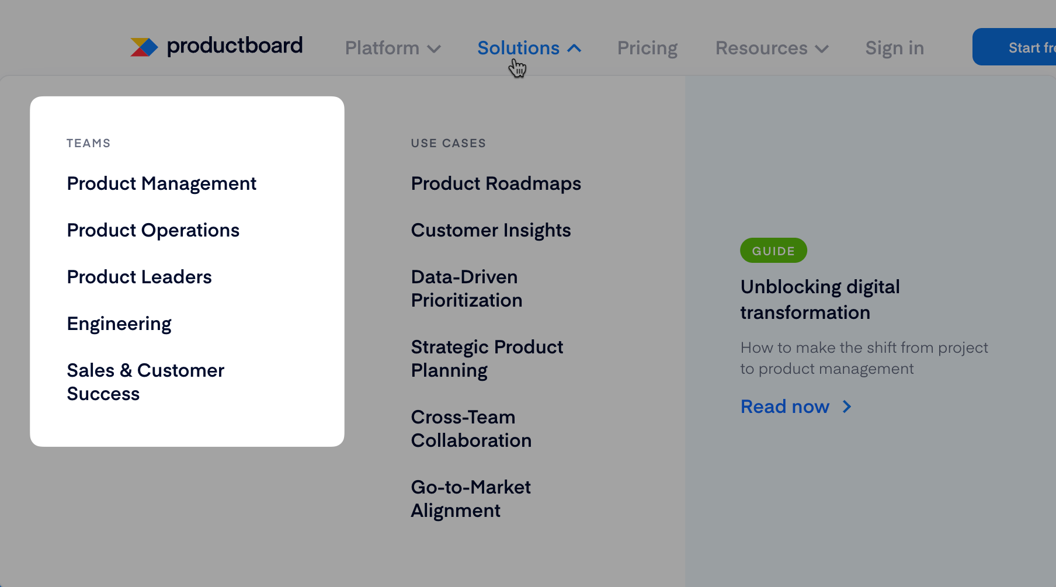Open Product Roadmaps use case
Image resolution: width=1056 pixels, height=587 pixels.
click(x=496, y=183)
